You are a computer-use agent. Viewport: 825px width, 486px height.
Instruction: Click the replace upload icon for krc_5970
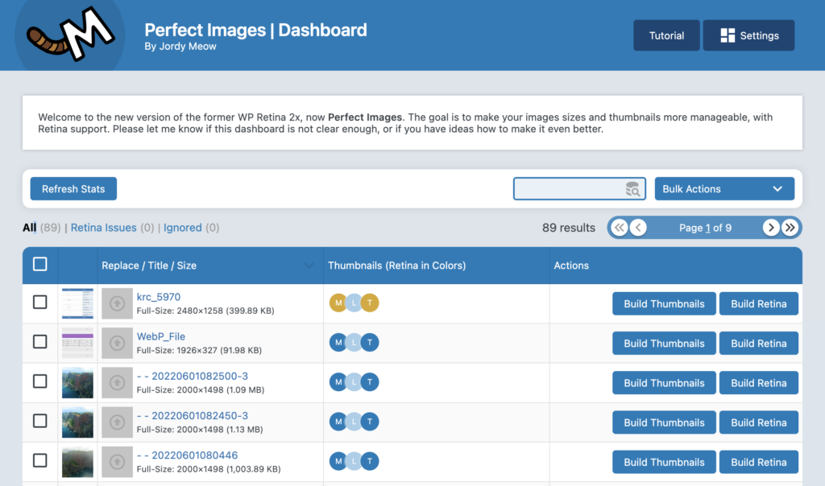(117, 303)
